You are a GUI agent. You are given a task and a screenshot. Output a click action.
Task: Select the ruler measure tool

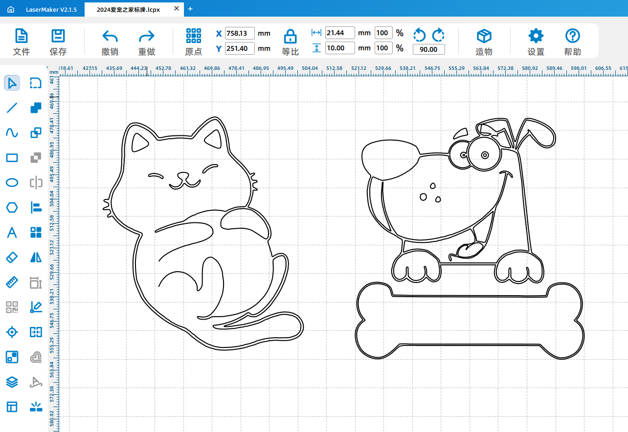(x=12, y=282)
